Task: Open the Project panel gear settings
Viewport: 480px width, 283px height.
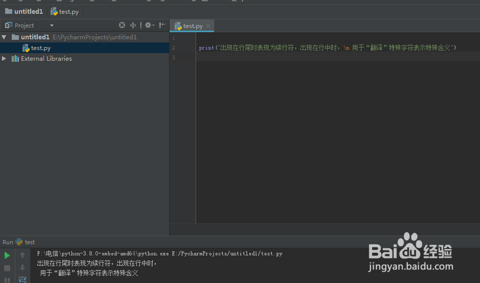Action: point(150,25)
